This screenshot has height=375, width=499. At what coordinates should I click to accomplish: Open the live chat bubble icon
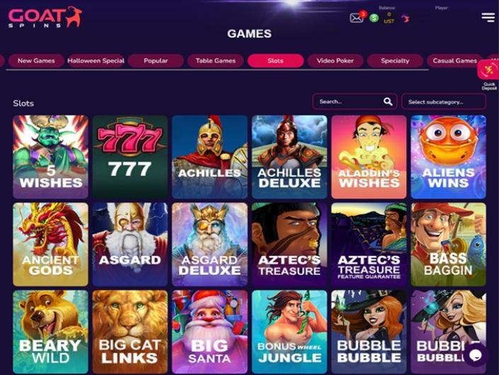(476, 355)
